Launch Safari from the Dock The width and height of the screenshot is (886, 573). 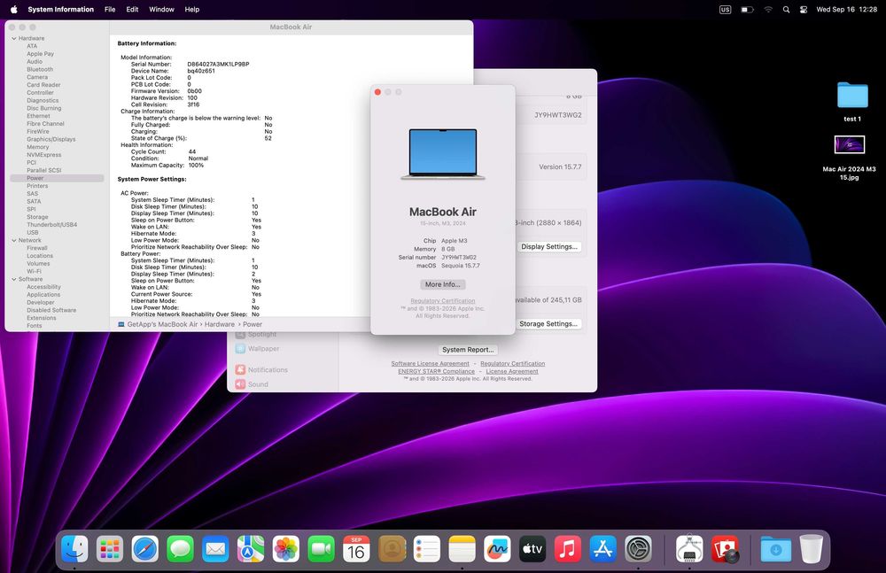(145, 548)
